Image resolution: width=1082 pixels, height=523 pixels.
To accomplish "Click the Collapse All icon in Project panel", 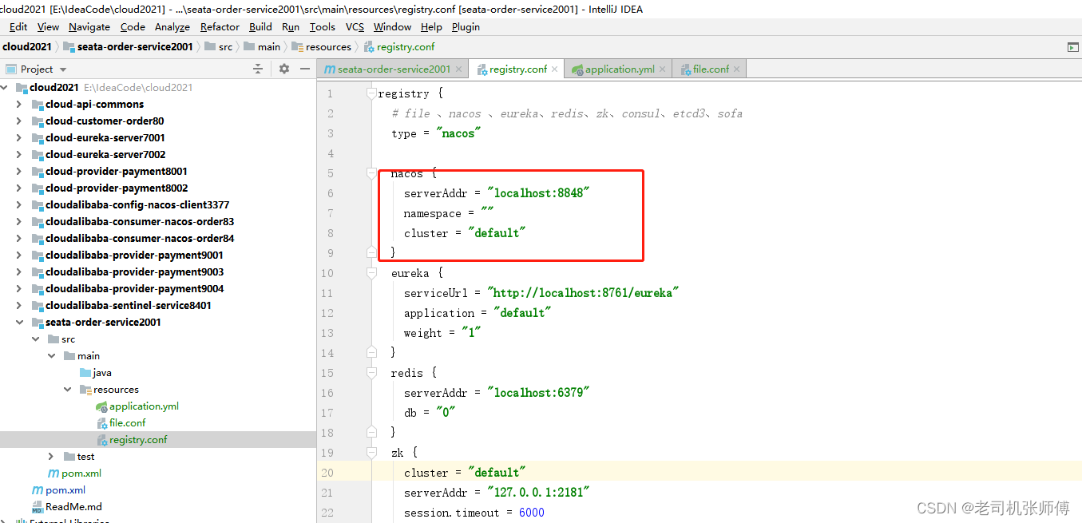I will pyautogui.click(x=258, y=69).
